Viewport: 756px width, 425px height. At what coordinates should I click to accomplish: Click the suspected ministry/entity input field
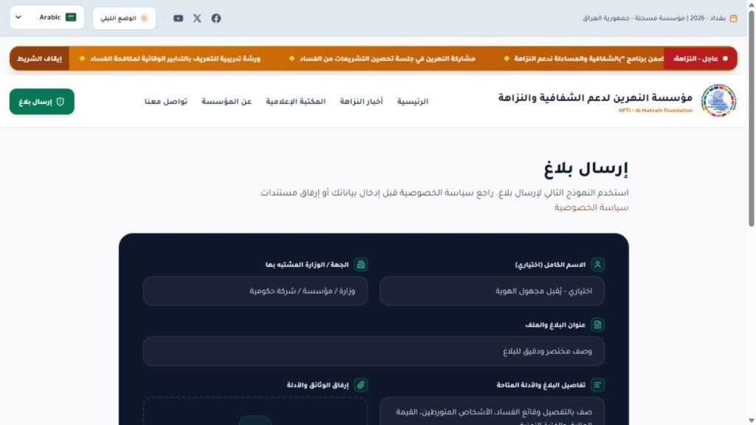click(255, 291)
